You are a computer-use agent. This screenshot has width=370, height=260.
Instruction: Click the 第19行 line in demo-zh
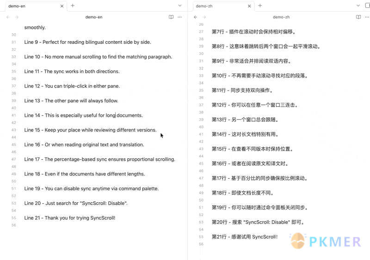click(x=260, y=207)
